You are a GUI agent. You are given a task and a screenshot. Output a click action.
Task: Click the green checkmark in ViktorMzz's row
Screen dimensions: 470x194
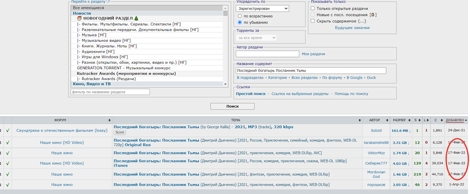[7, 153]
